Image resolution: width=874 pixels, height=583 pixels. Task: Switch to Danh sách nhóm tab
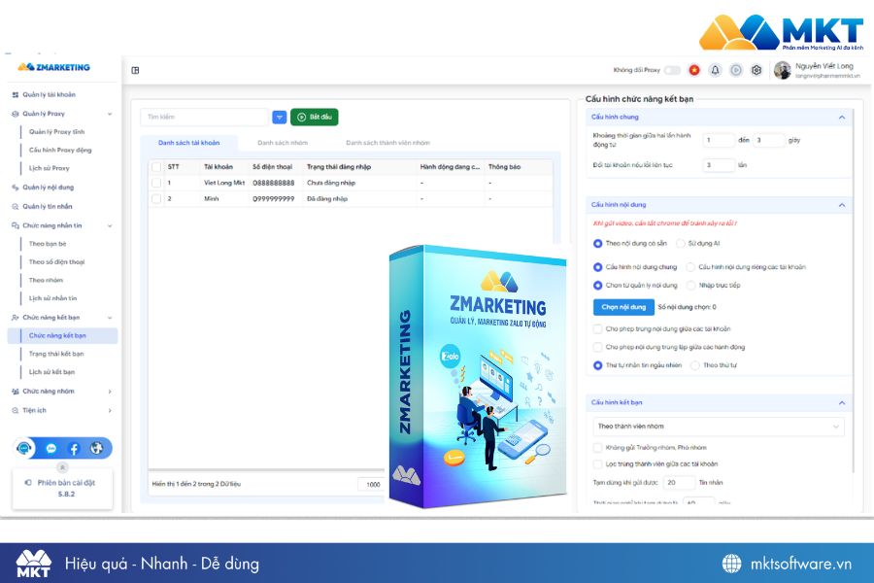pos(283,143)
